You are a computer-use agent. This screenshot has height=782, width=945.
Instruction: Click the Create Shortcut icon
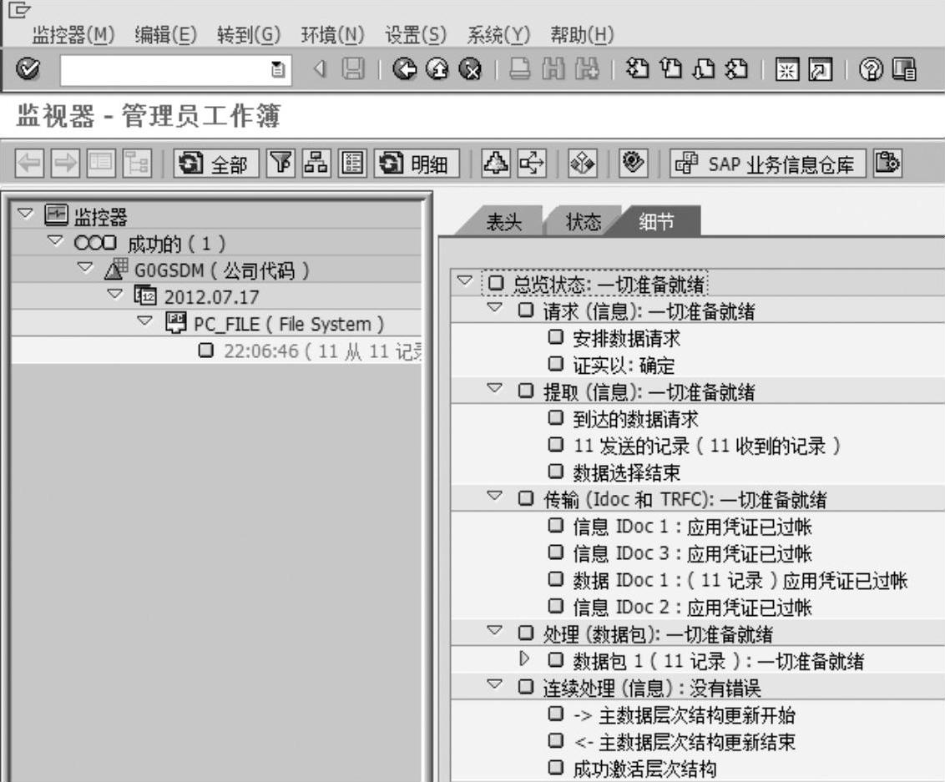point(821,69)
